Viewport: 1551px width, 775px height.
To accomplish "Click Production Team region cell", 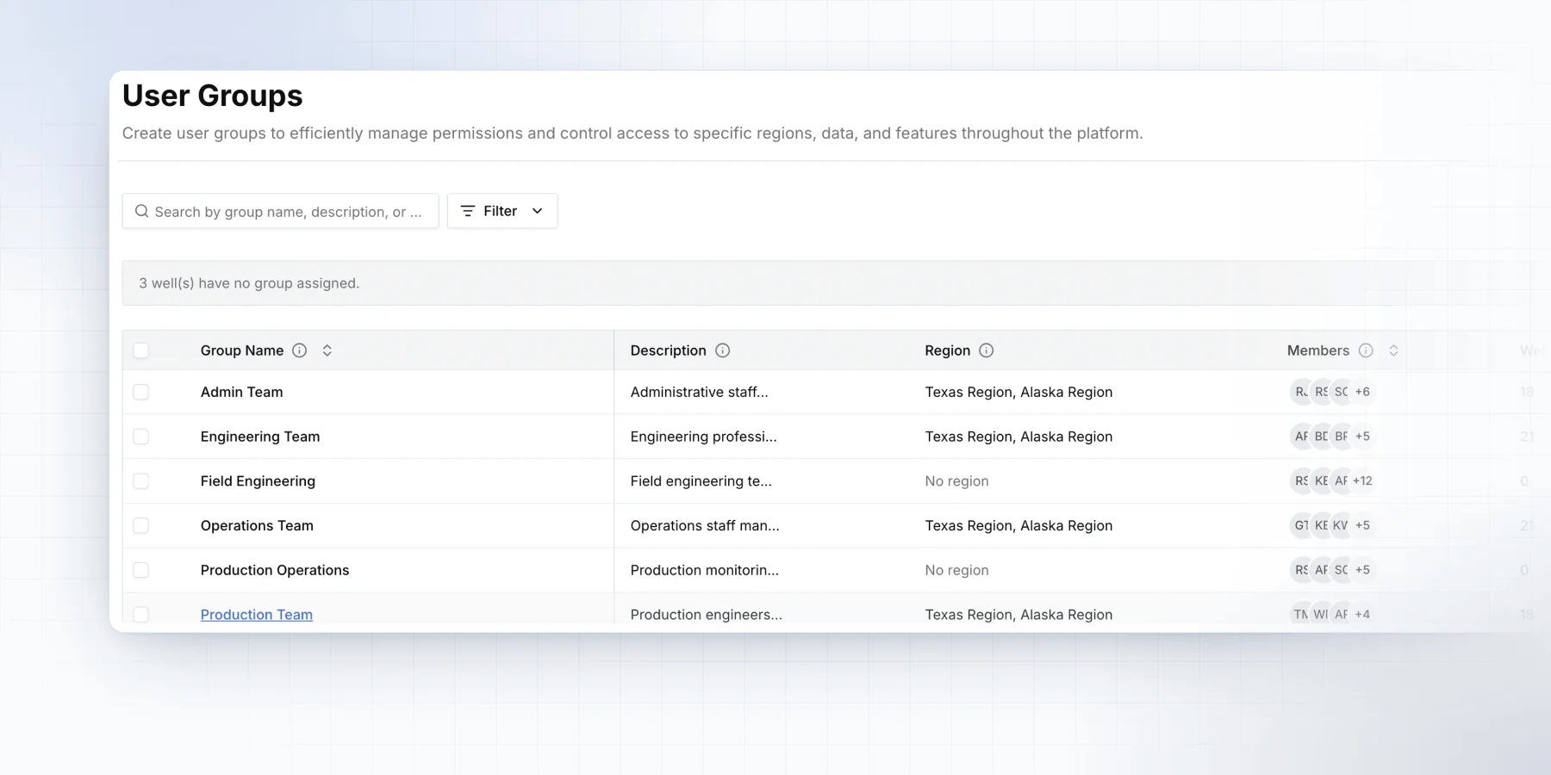I will tap(1018, 615).
